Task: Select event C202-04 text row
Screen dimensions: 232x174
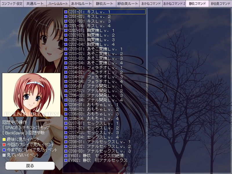Action: tap(91, 44)
